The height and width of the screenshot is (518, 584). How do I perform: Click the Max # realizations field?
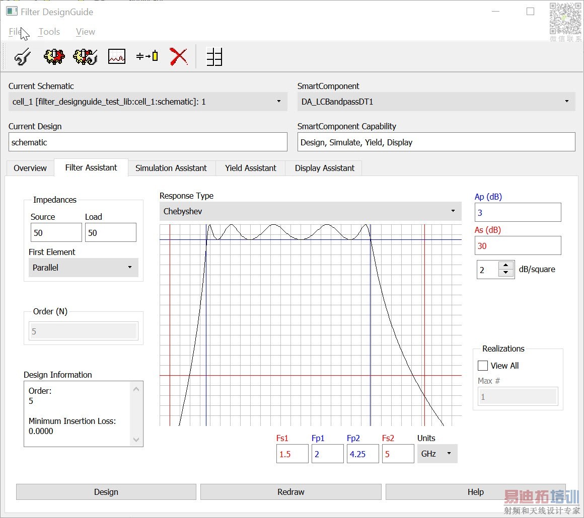click(518, 397)
